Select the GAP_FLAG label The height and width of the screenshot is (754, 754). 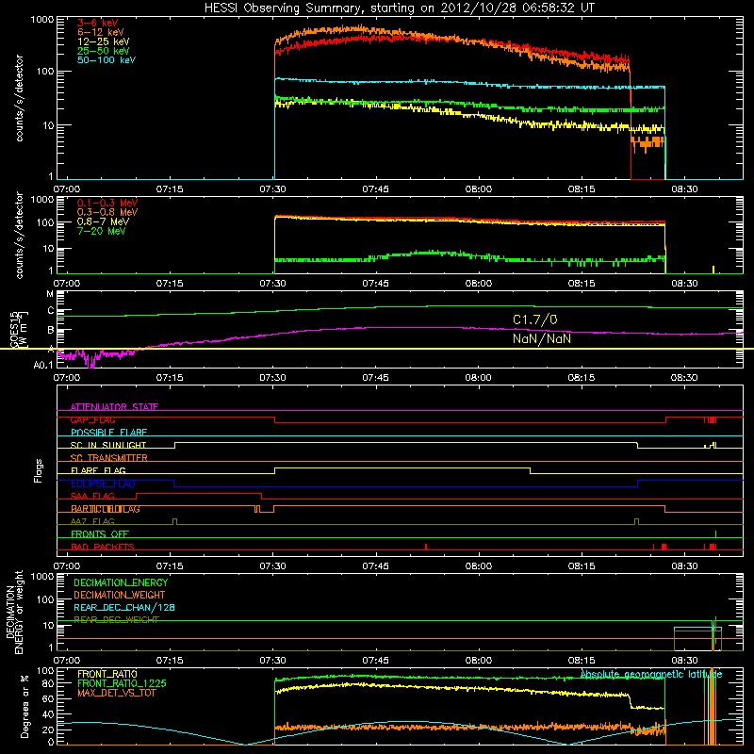click(92, 419)
